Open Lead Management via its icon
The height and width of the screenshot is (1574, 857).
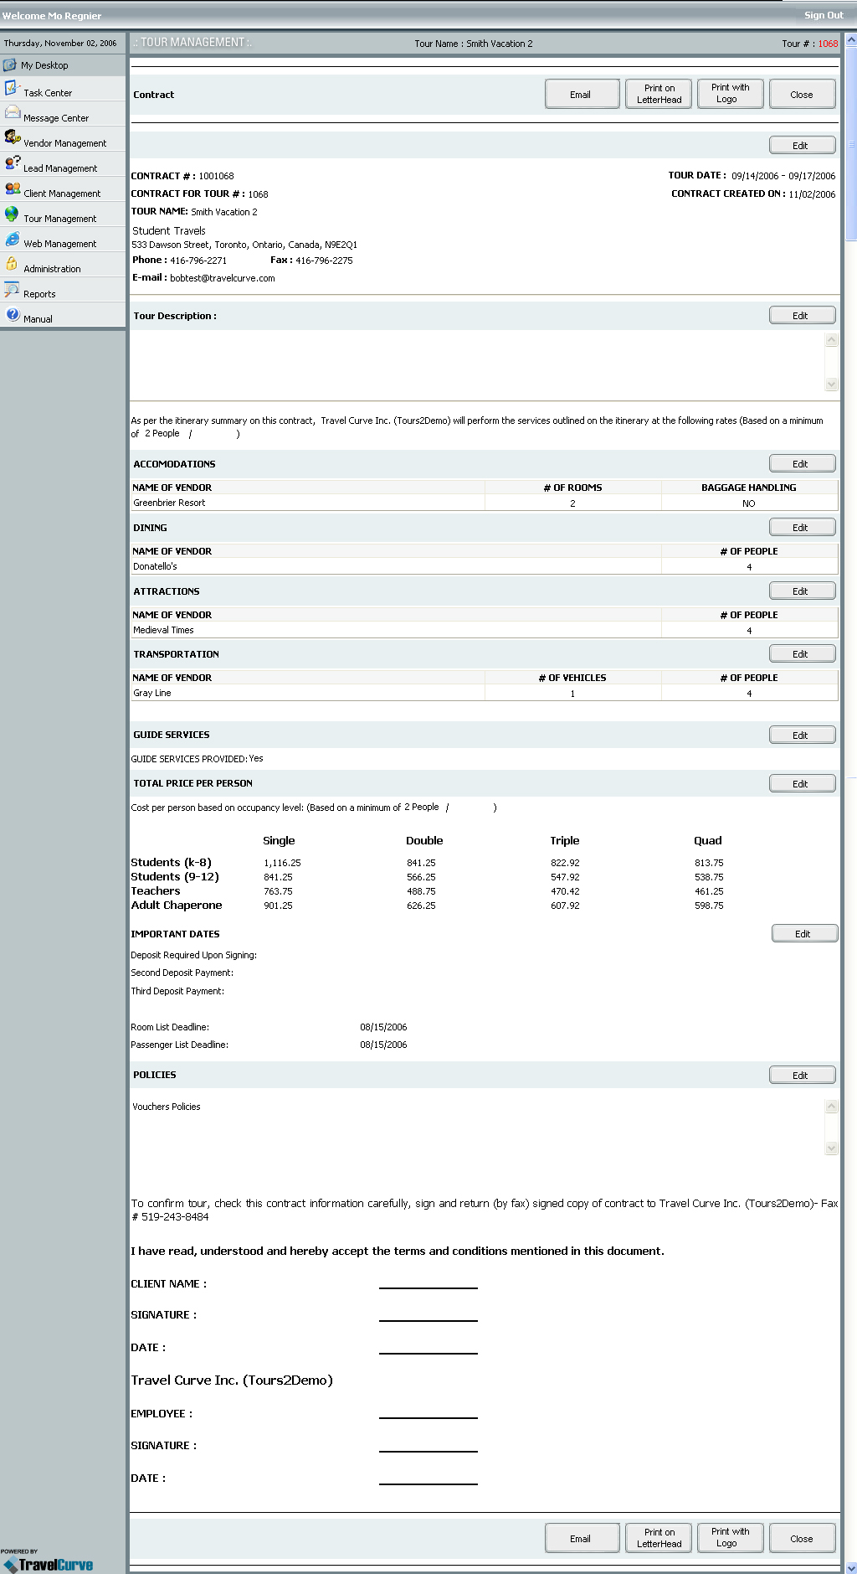pyautogui.click(x=12, y=163)
